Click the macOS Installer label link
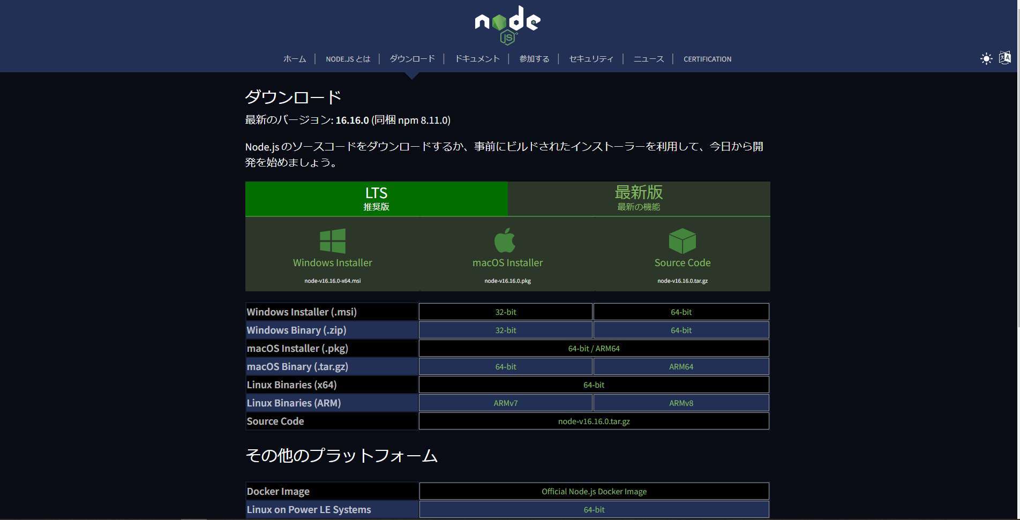 pos(508,263)
